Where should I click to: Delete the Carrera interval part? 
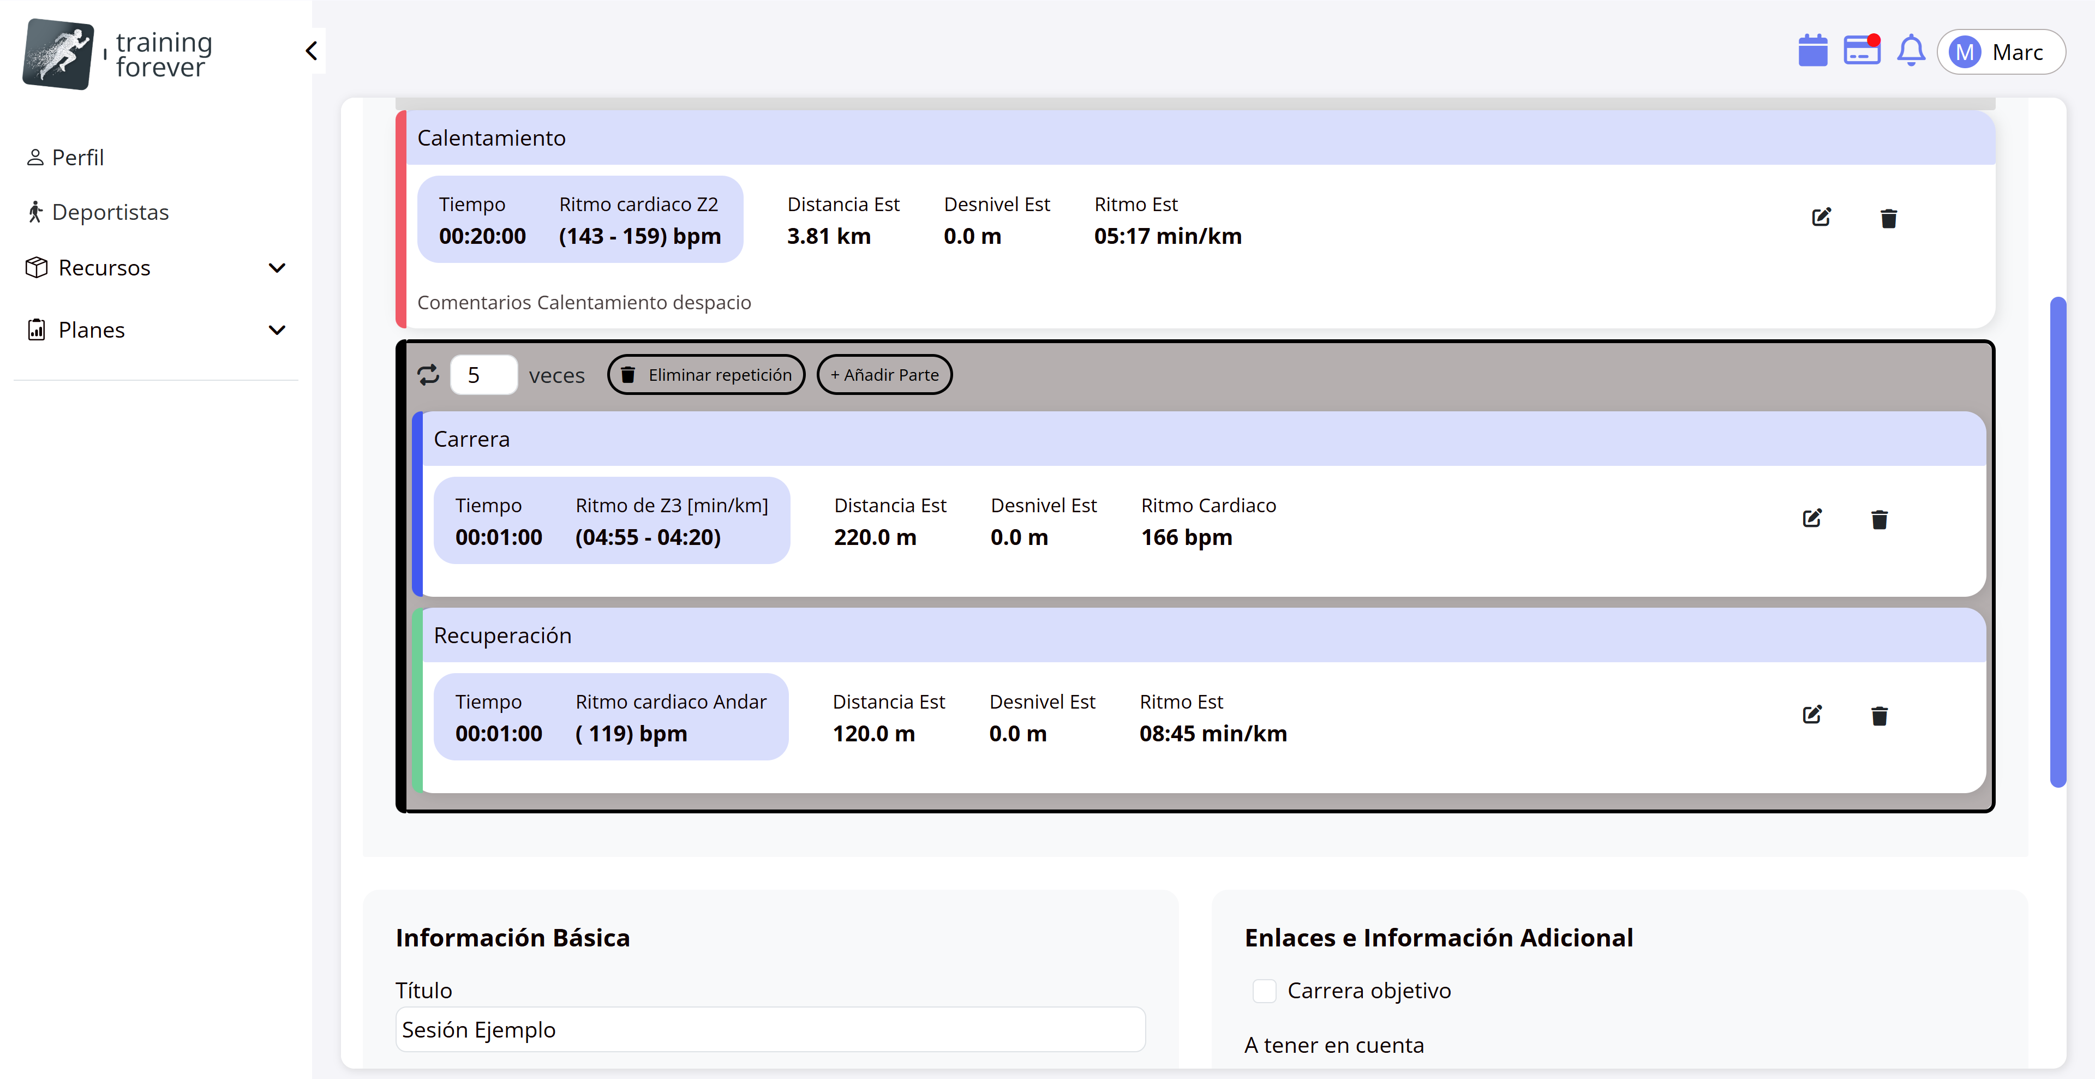[x=1878, y=519]
